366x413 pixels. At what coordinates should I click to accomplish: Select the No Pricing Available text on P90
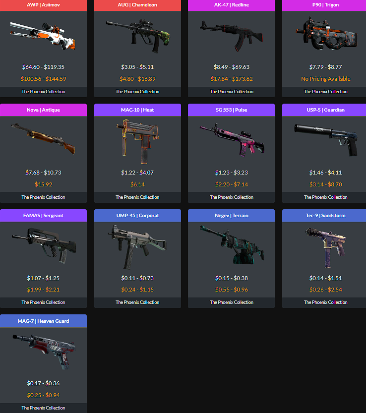click(x=326, y=79)
